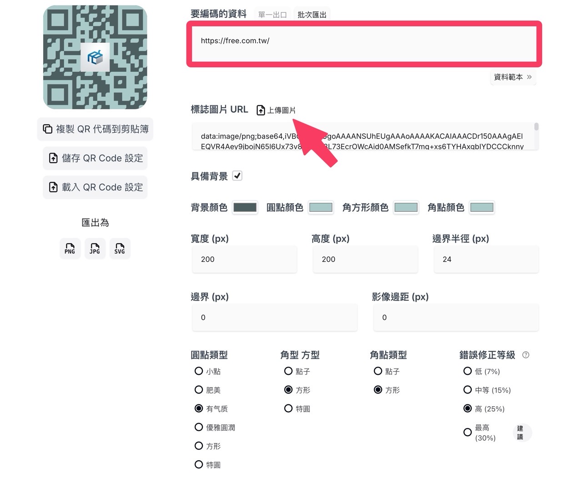Open the 角點顏色 color swatch

[482, 208]
